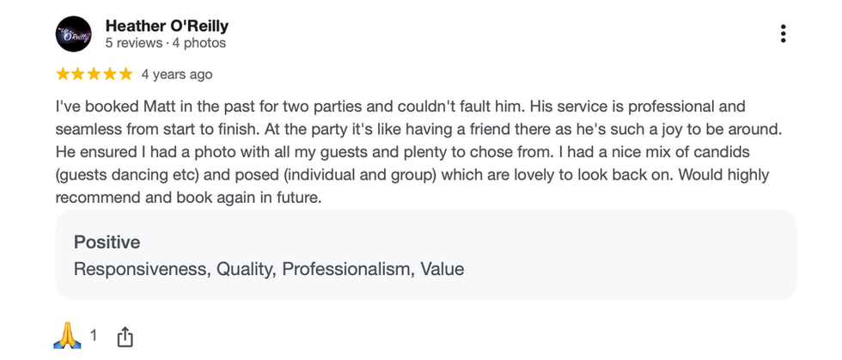The height and width of the screenshot is (360, 842).
Task: Click the reaction count number 1
Action: [x=95, y=334]
